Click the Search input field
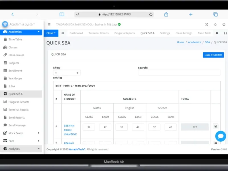The image size is (228, 171). point(179,73)
